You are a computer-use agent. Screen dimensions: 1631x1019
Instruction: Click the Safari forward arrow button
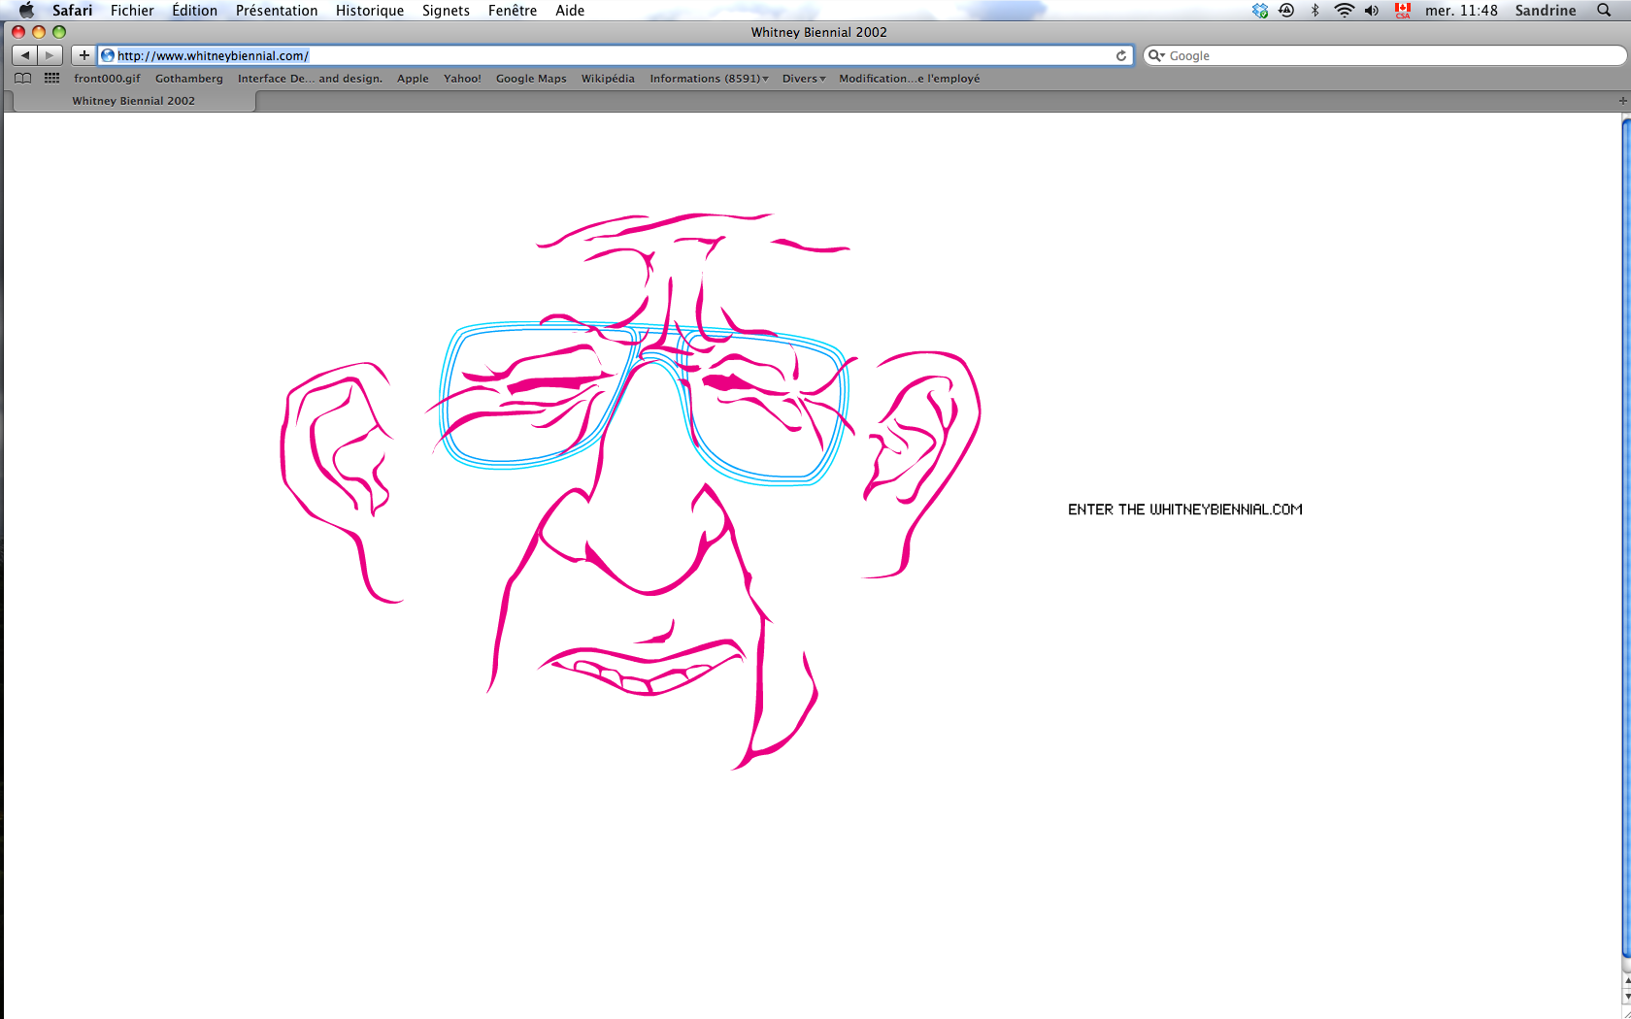point(50,55)
